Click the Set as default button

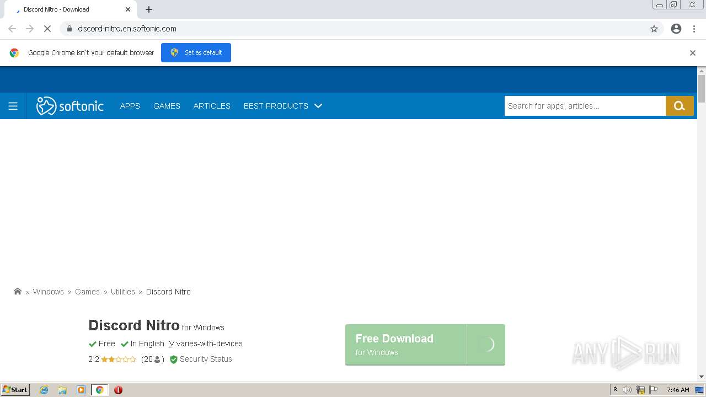pos(196,52)
